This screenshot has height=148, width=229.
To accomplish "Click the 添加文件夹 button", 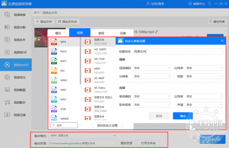I will pyautogui.click(x=68, y=22).
